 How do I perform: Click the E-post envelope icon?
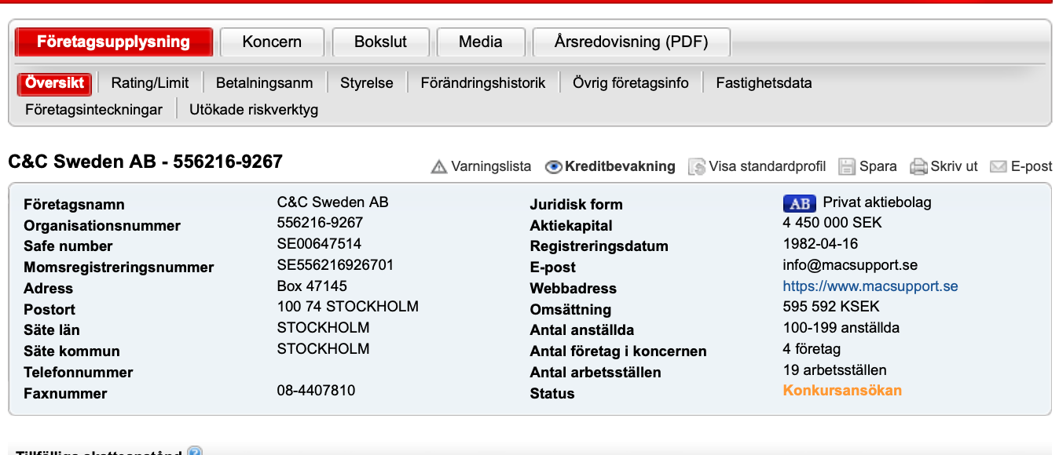(x=999, y=166)
